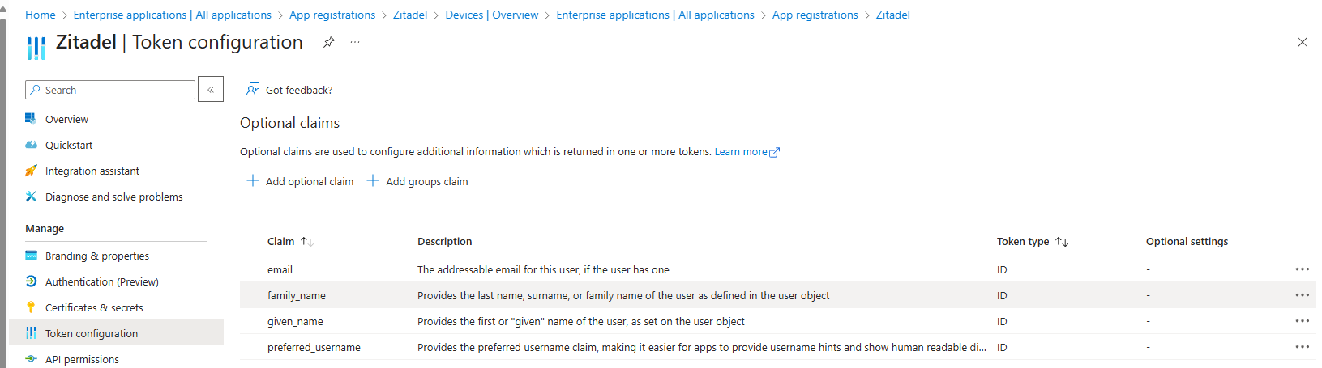Select Token configuration in the sidebar
The height and width of the screenshot is (368, 1322).
click(116, 333)
